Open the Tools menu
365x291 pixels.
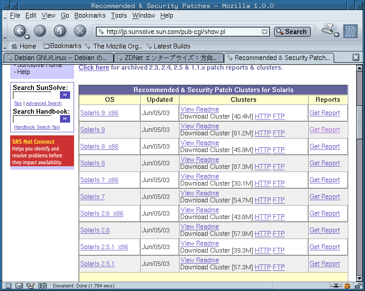(119, 15)
